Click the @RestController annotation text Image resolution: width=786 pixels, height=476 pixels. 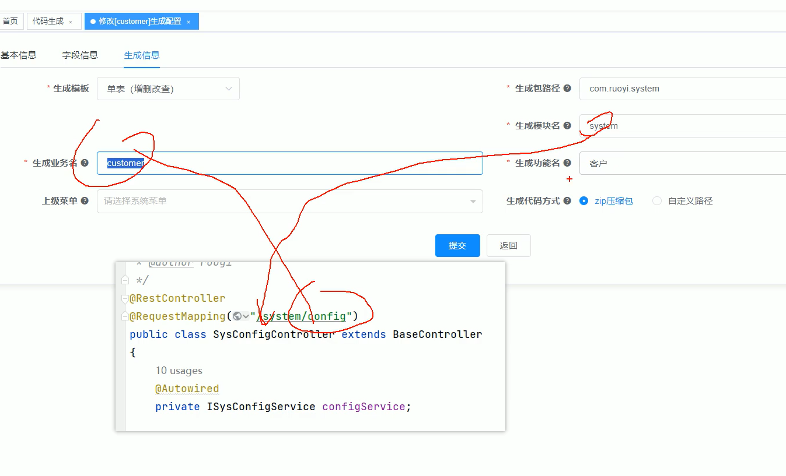tap(177, 298)
